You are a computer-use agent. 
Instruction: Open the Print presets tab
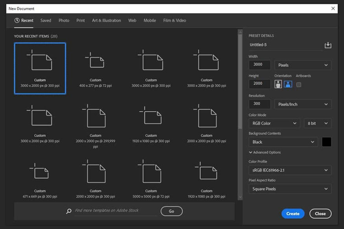click(81, 20)
